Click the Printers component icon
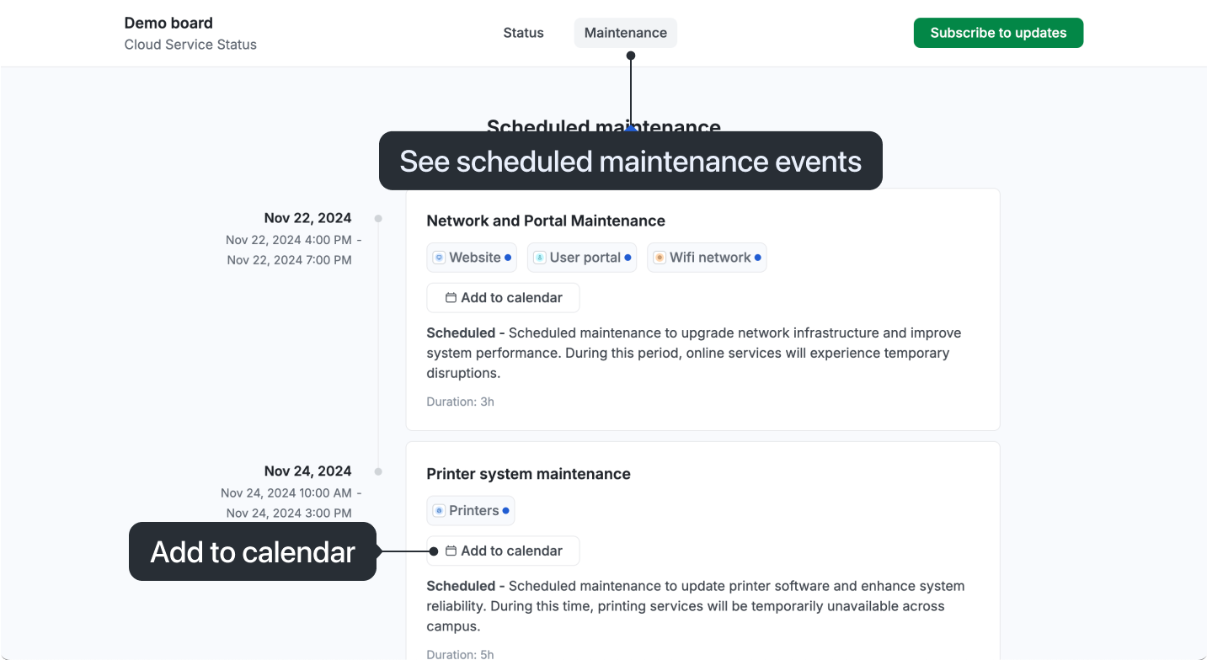The image size is (1207, 660). coord(439,511)
